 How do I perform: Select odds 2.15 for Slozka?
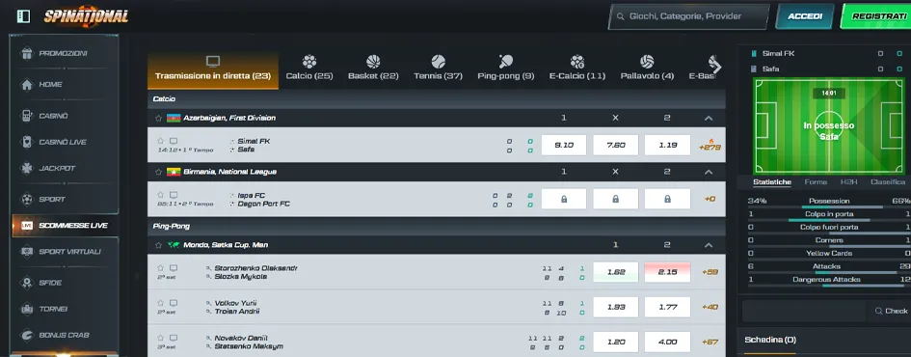pyautogui.click(x=667, y=272)
